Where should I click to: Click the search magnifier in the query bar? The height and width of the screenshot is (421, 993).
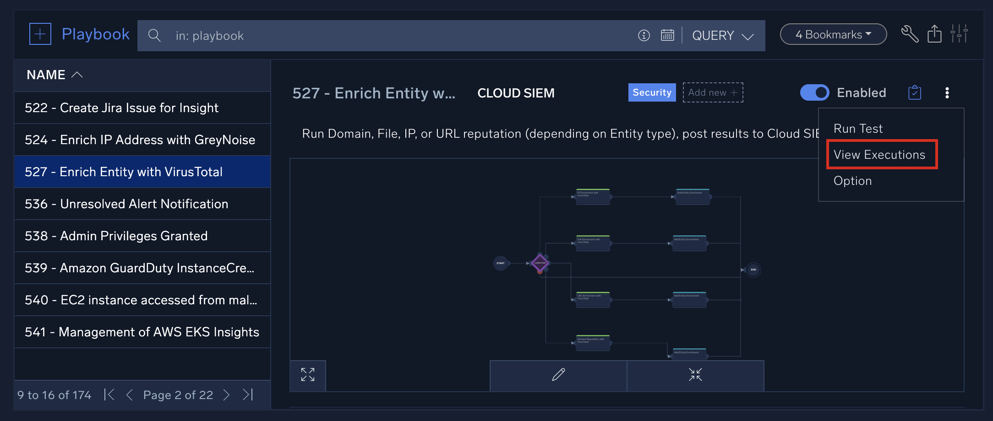point(154,35)
